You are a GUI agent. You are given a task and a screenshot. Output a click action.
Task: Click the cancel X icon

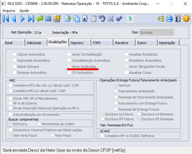(x=111, y=19)
